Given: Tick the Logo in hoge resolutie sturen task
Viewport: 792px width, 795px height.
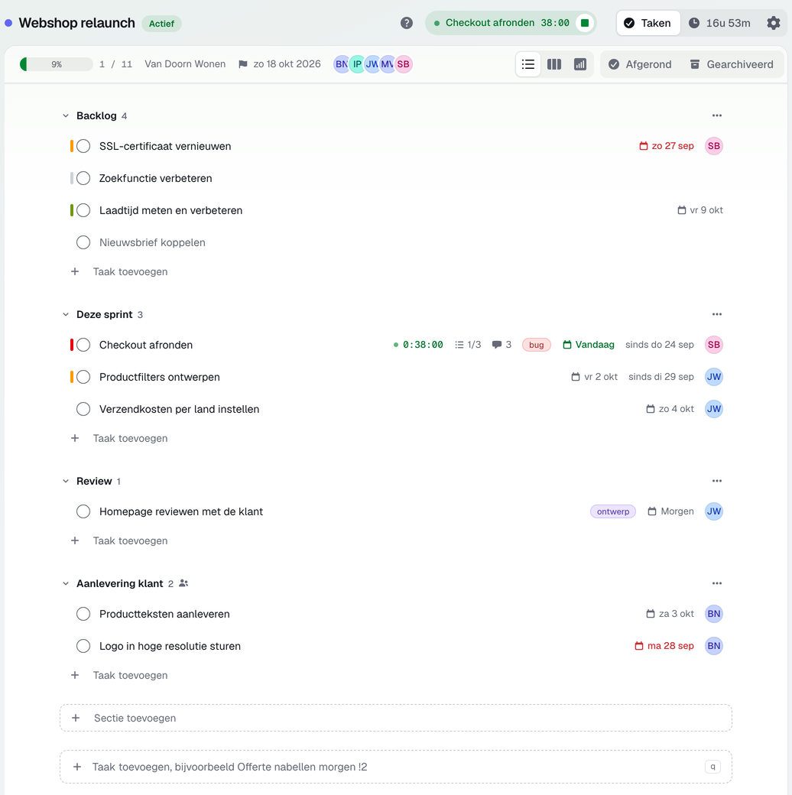Looking at the screenshot, I should [x=83, y=646].
